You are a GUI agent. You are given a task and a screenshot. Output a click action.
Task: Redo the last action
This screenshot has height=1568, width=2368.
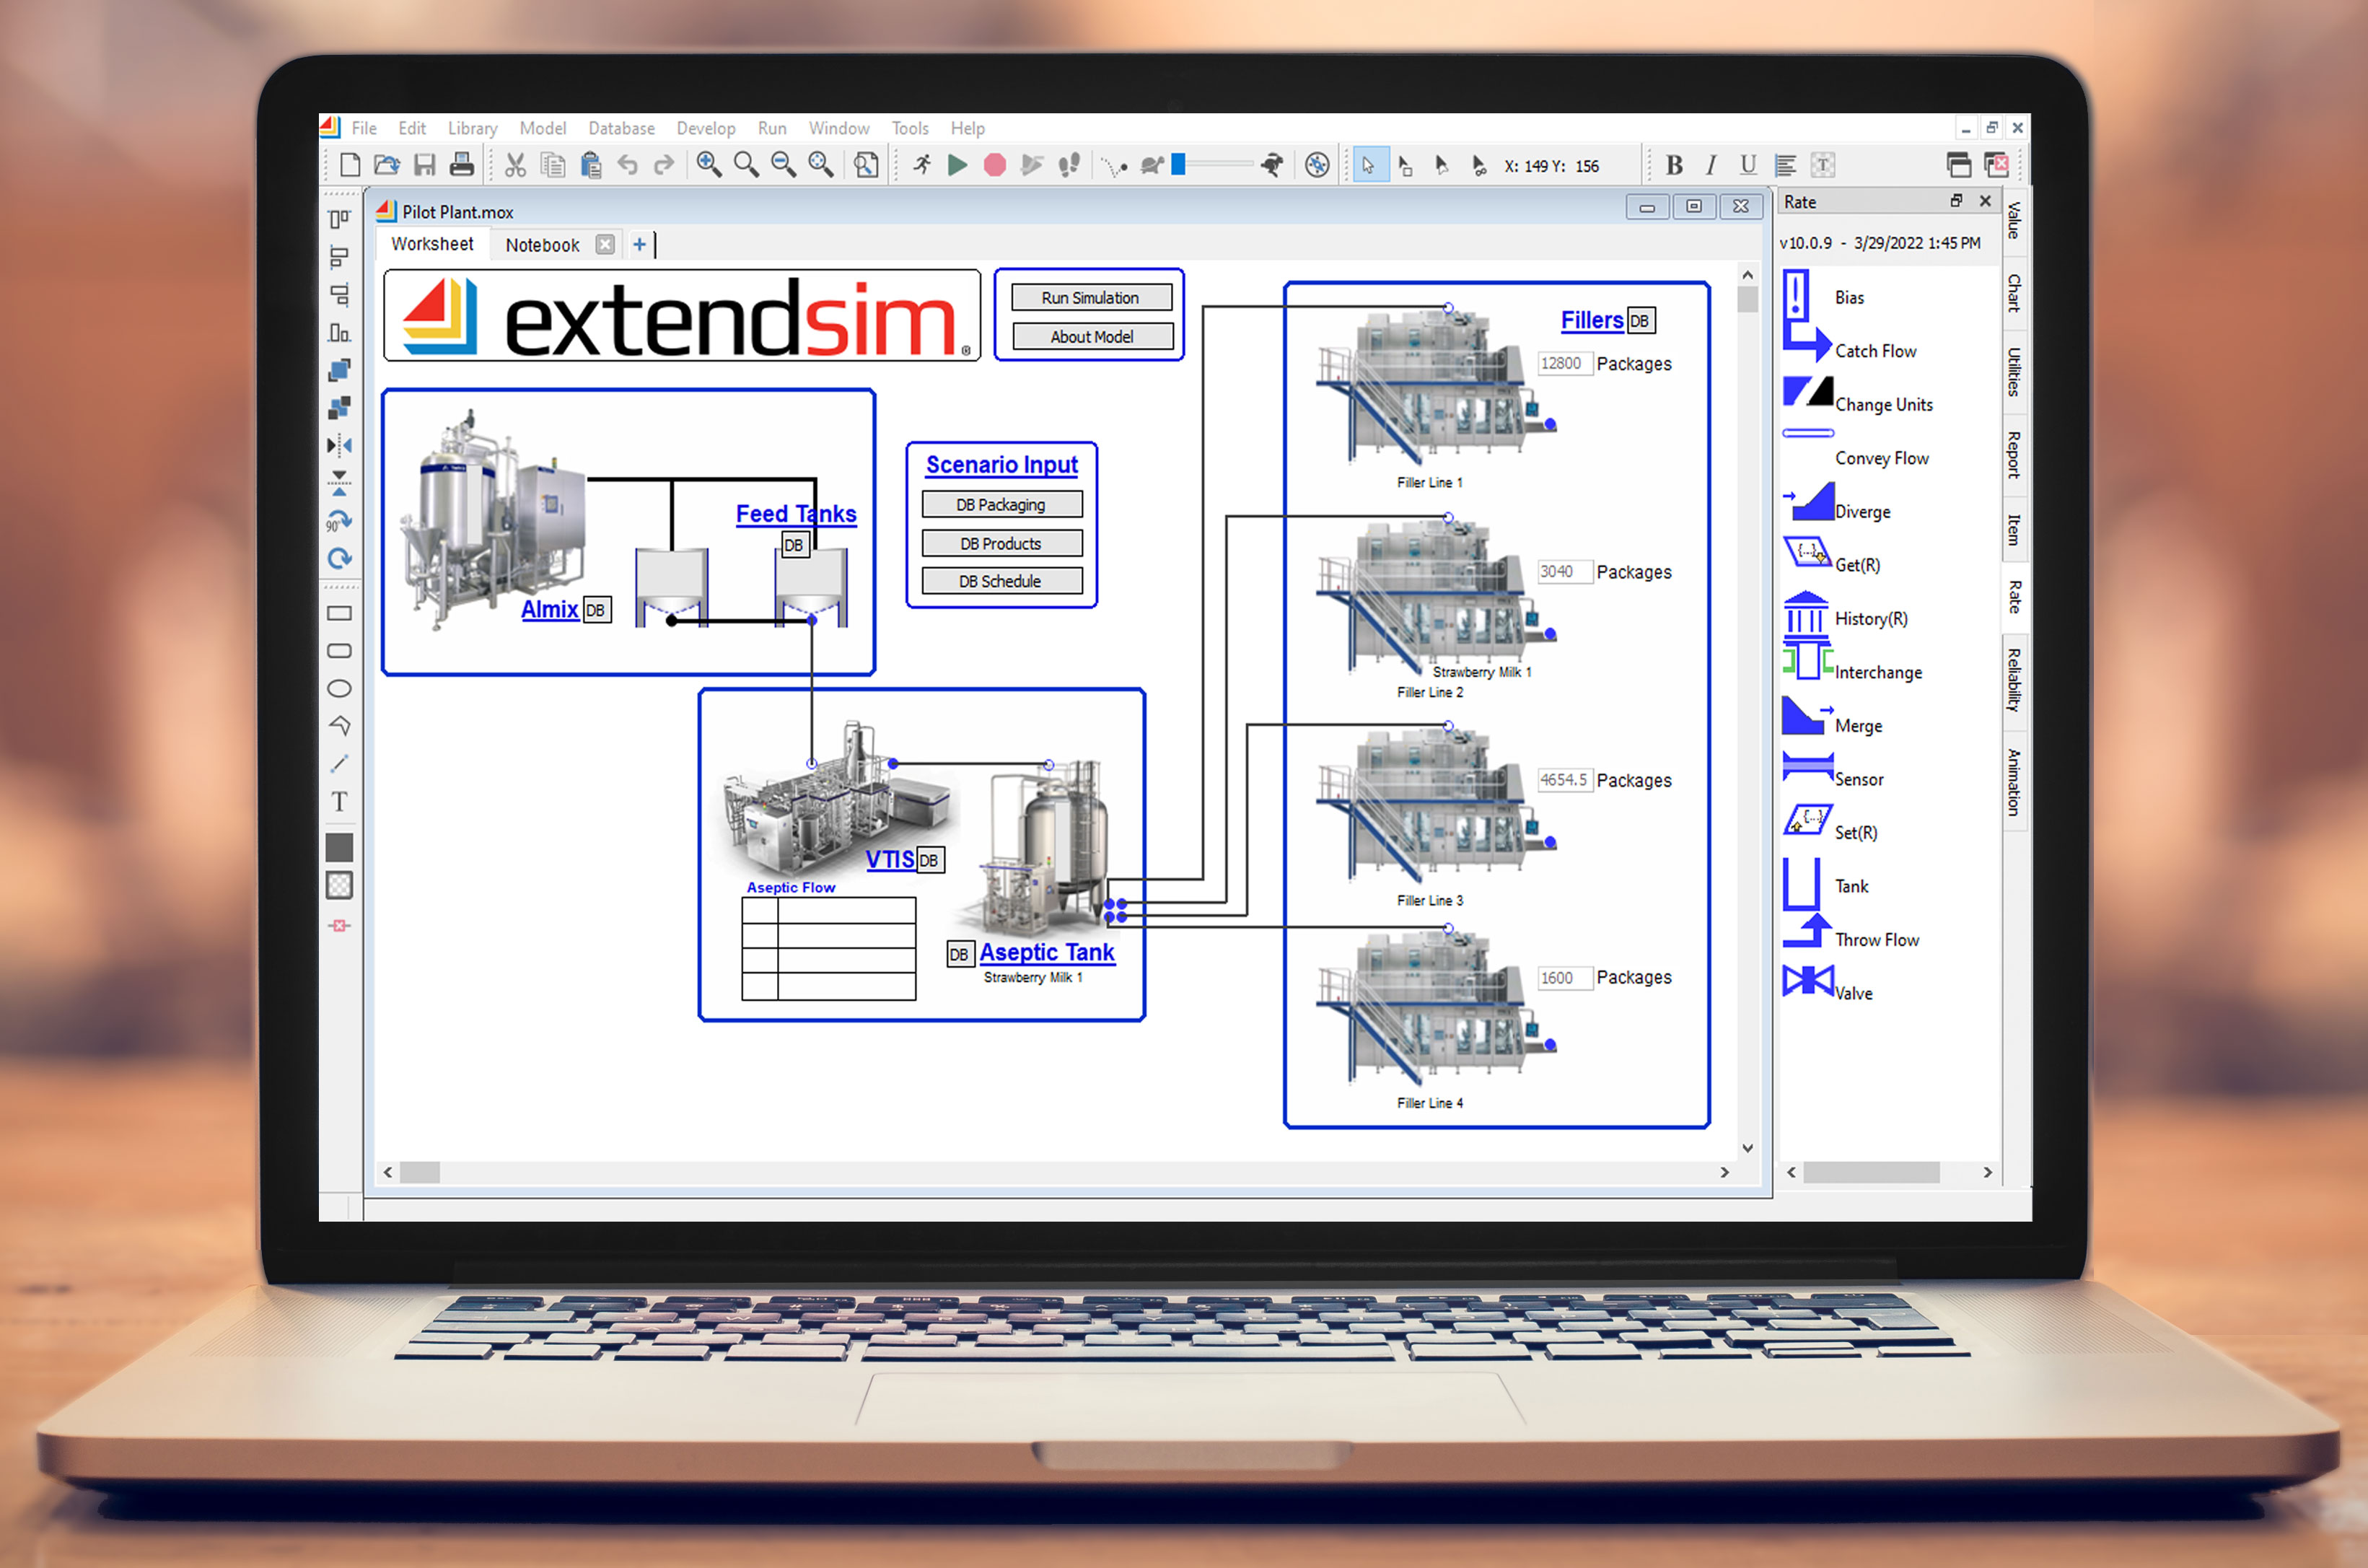(x=664, y=165)
